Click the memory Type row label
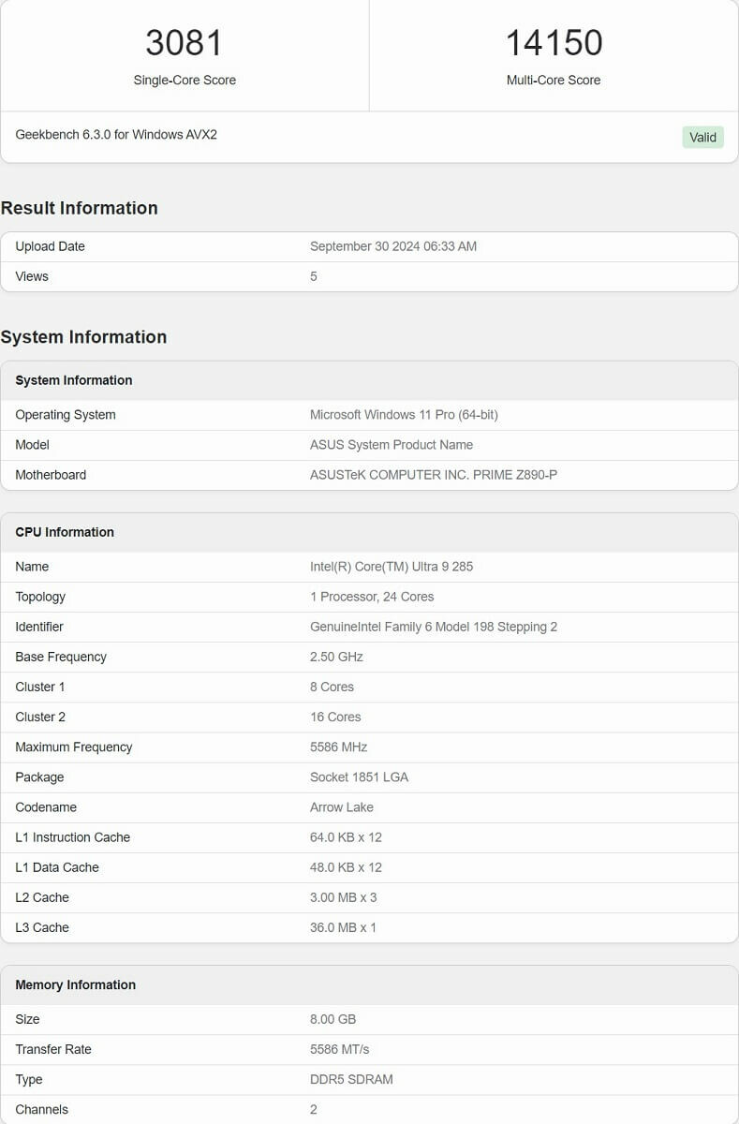This screenshot has width=739, height=1124. click(x=29, y=1079)
